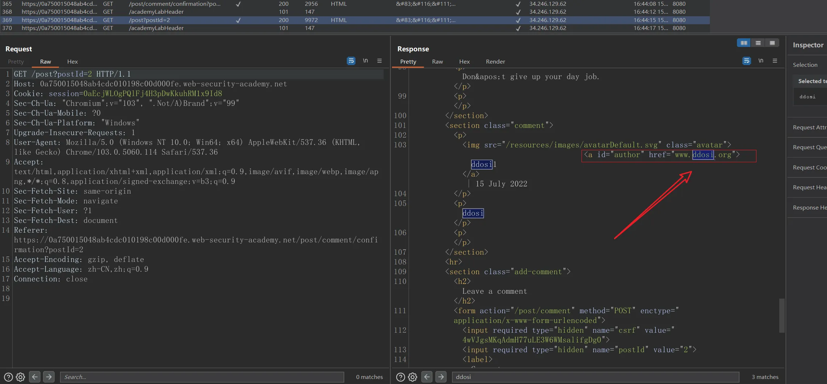The width and height of the screenshot is (827, 384).
Task: Select the Raw tab in Response panel
Action: pos(437,61)
